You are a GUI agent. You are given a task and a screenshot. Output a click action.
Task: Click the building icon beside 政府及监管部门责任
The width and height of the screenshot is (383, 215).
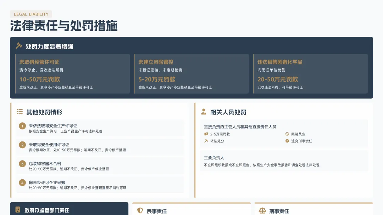point(18,210)
